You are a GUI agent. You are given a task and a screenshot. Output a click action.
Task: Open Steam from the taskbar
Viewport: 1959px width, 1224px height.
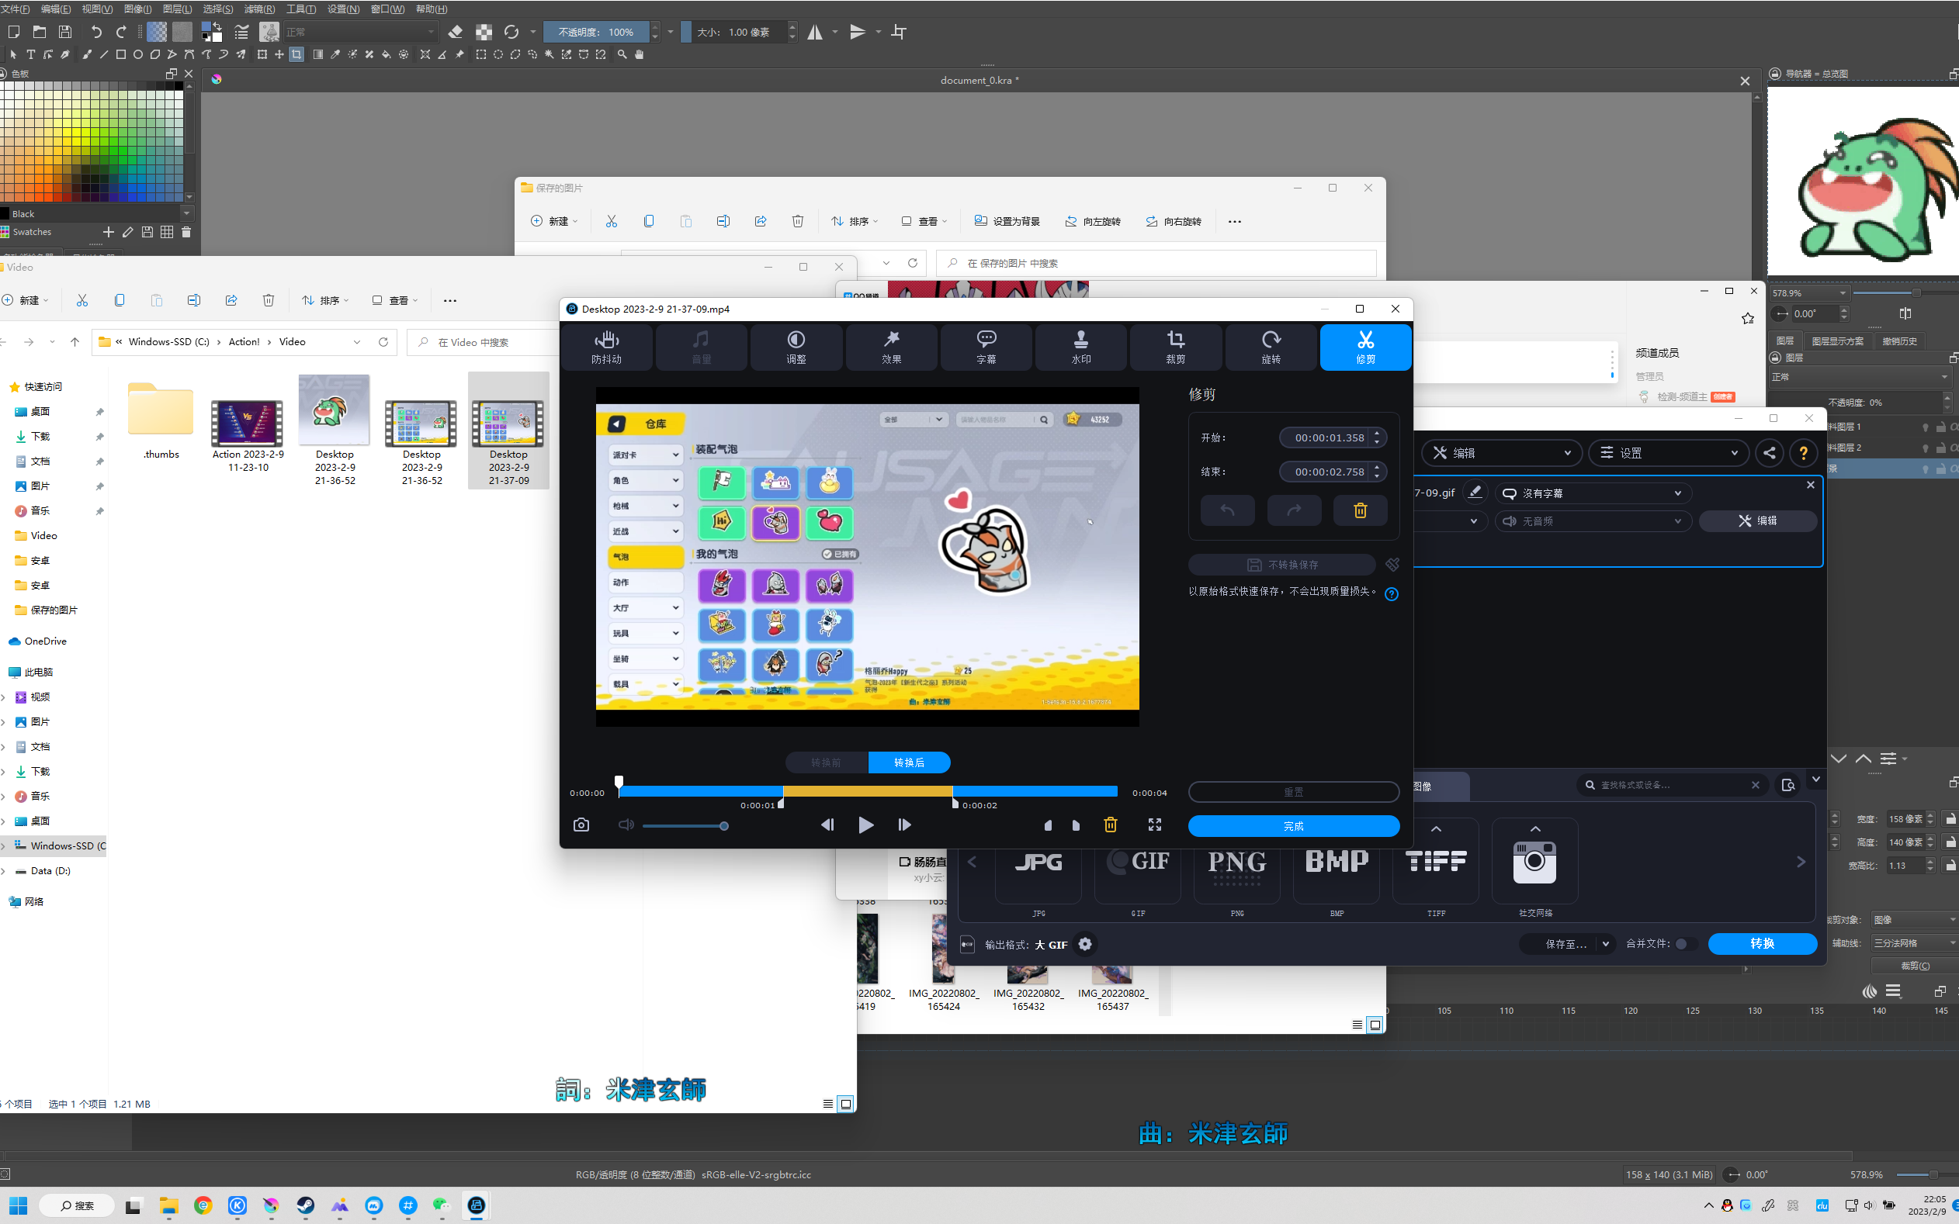305,1205
